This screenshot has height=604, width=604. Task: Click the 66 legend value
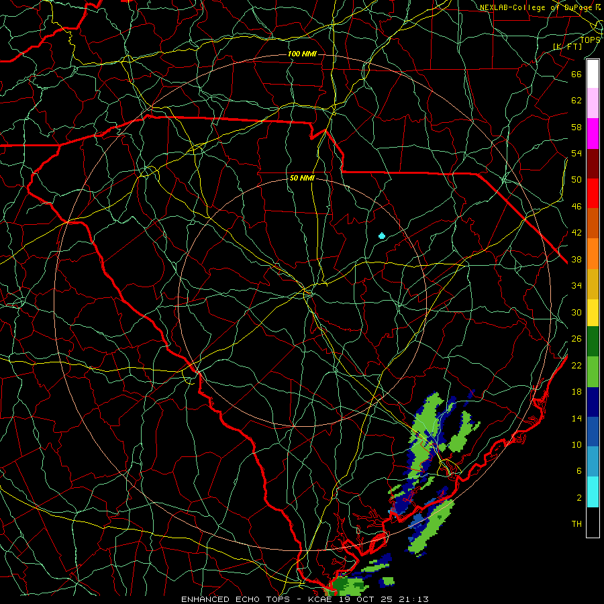tap(576, 74)
